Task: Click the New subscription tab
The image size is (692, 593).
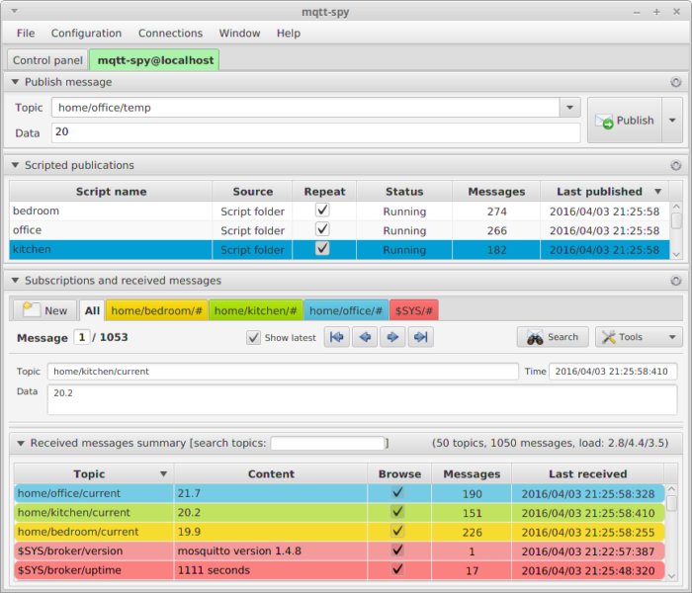Action: [45, 310]
